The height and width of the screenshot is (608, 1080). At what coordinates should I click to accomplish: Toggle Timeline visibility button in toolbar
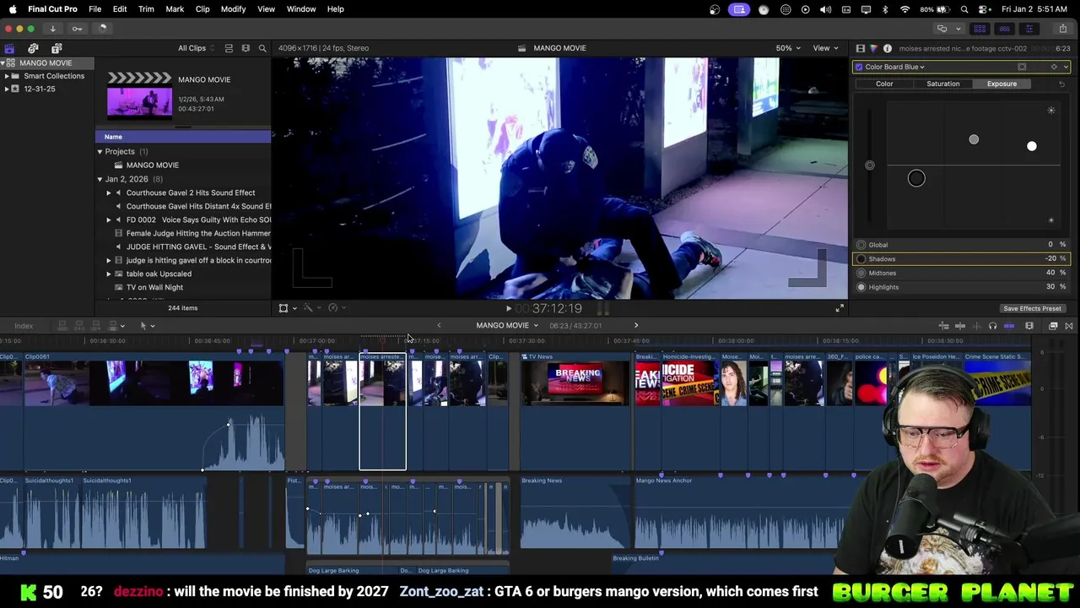click(x=1004, y=29)
